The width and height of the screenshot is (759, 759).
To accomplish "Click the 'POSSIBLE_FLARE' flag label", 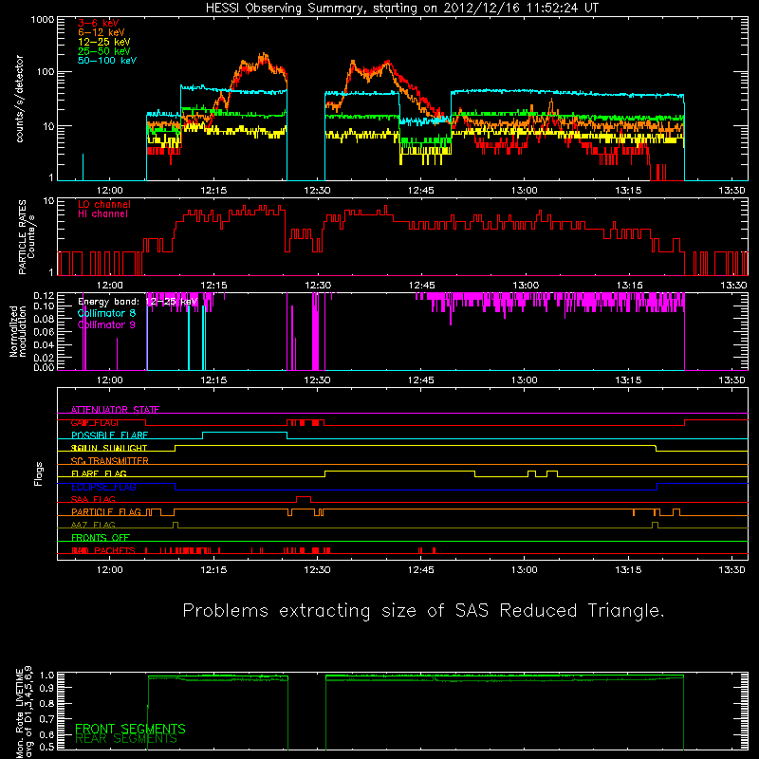I will [x=109, y=435].
